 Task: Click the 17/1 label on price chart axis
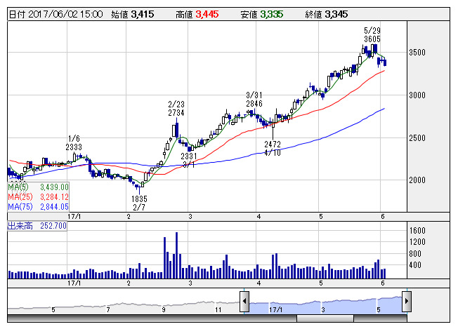74,217
